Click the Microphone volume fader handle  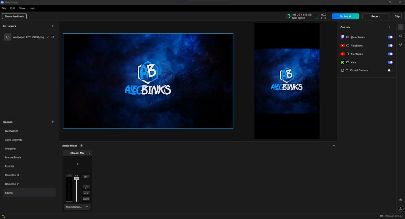pos(76,179)
